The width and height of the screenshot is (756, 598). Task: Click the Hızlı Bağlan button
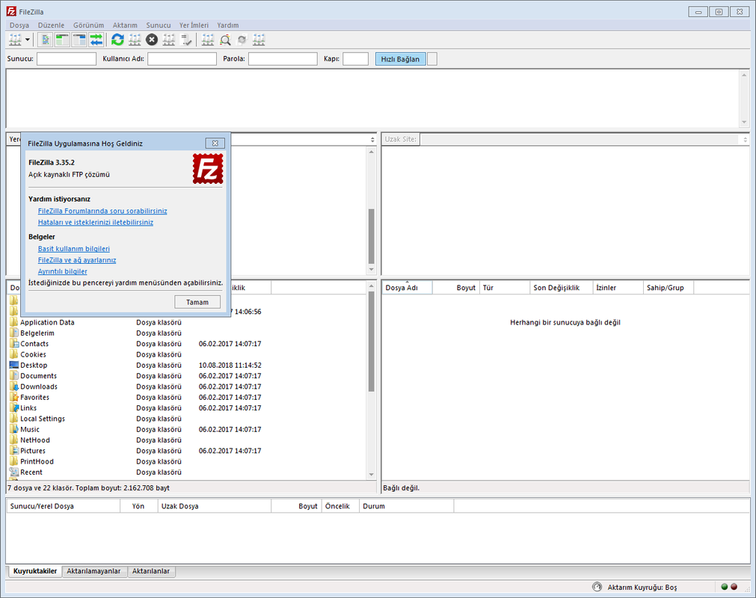(x=400, y=59)
